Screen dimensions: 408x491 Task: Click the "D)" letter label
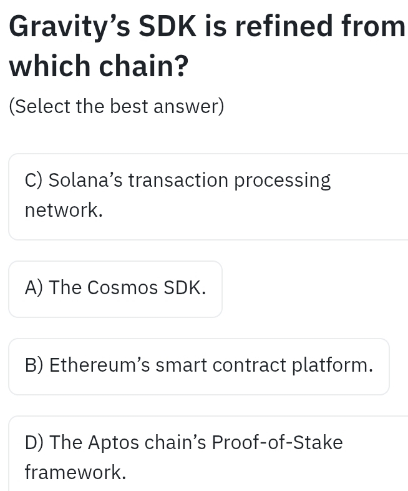[34, 442]
